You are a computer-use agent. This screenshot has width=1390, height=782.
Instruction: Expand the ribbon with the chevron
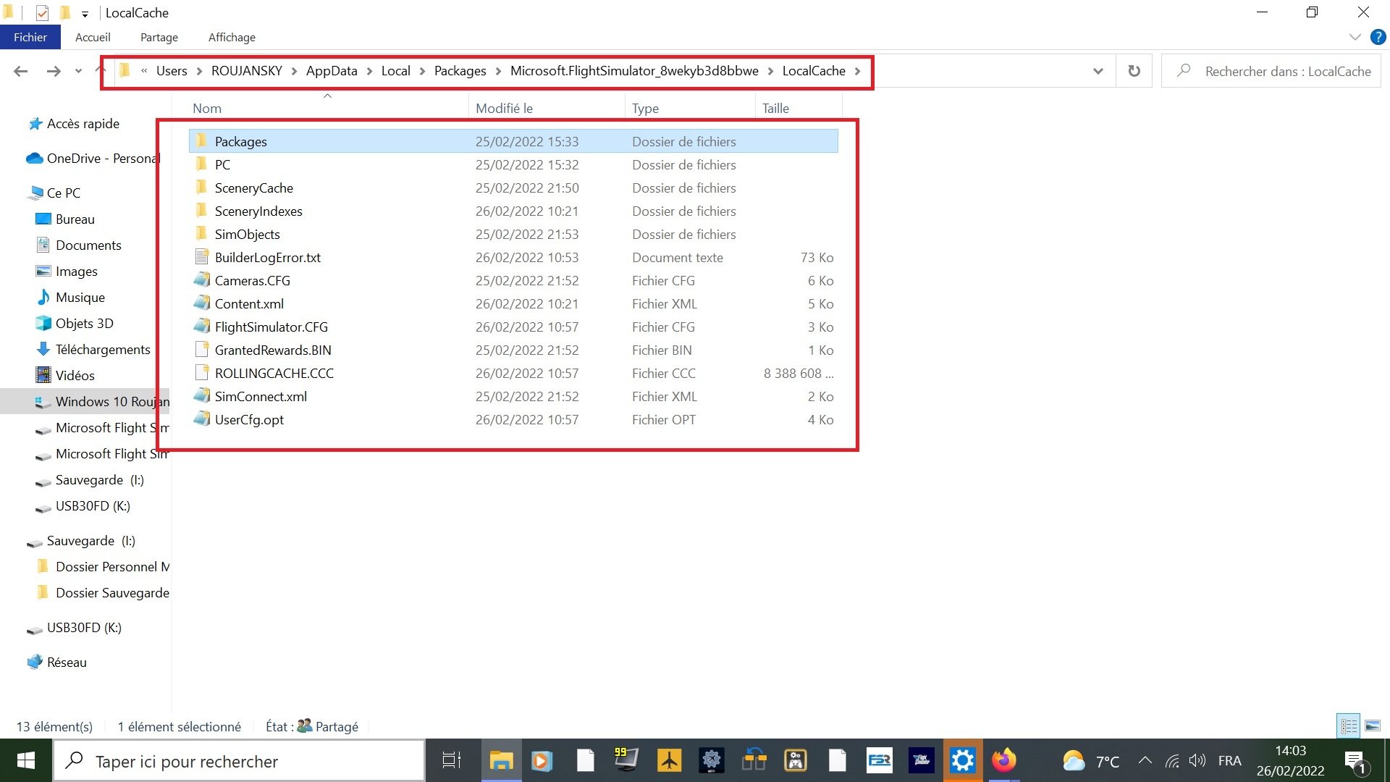point(1355,37)
